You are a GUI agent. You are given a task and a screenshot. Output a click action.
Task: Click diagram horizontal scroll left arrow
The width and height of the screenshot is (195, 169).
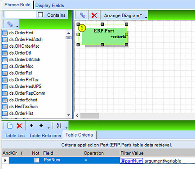tap(77, 116)
